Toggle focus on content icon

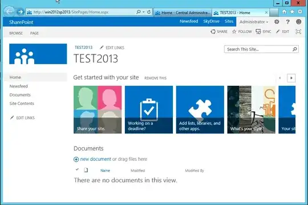point(298,31)
